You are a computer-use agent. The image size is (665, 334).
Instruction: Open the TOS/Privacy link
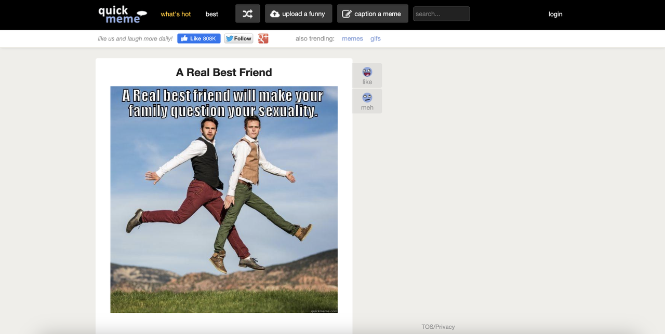pos(438,327)
